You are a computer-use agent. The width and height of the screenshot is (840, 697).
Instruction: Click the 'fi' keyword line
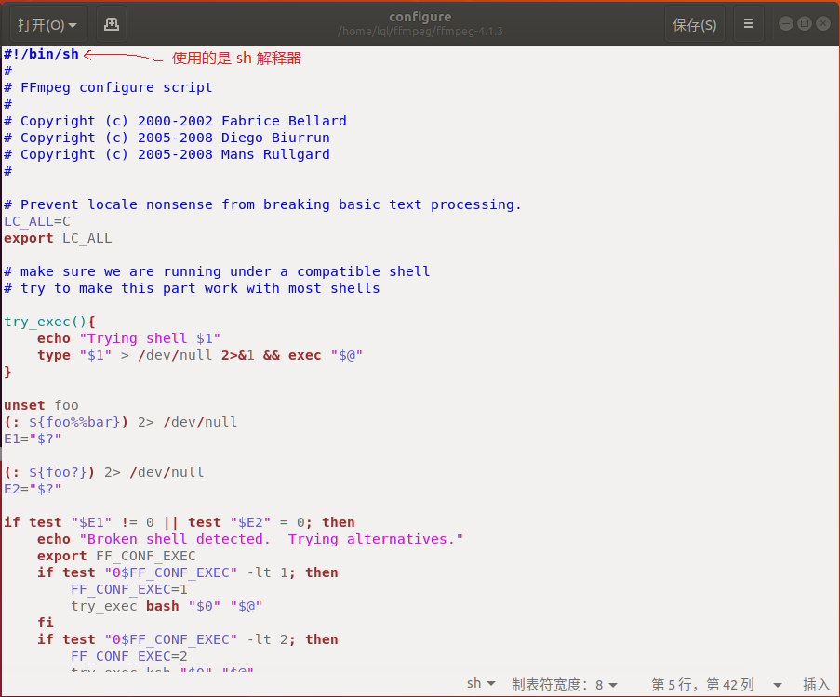point(46,624)
